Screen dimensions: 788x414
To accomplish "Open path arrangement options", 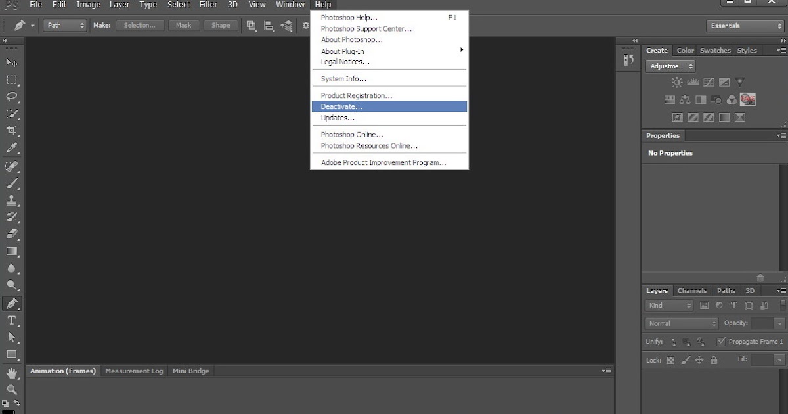I will [x=286, y=26].
